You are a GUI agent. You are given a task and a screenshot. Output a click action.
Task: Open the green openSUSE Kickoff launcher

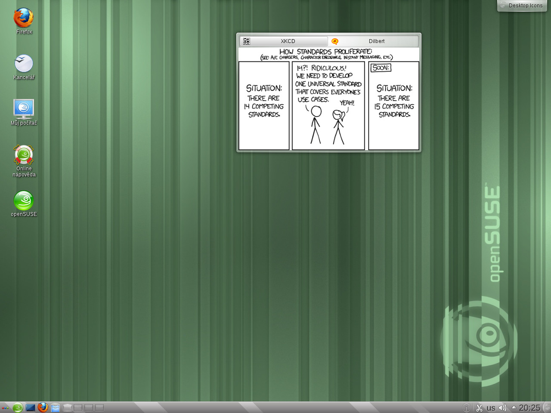point(18,407)
